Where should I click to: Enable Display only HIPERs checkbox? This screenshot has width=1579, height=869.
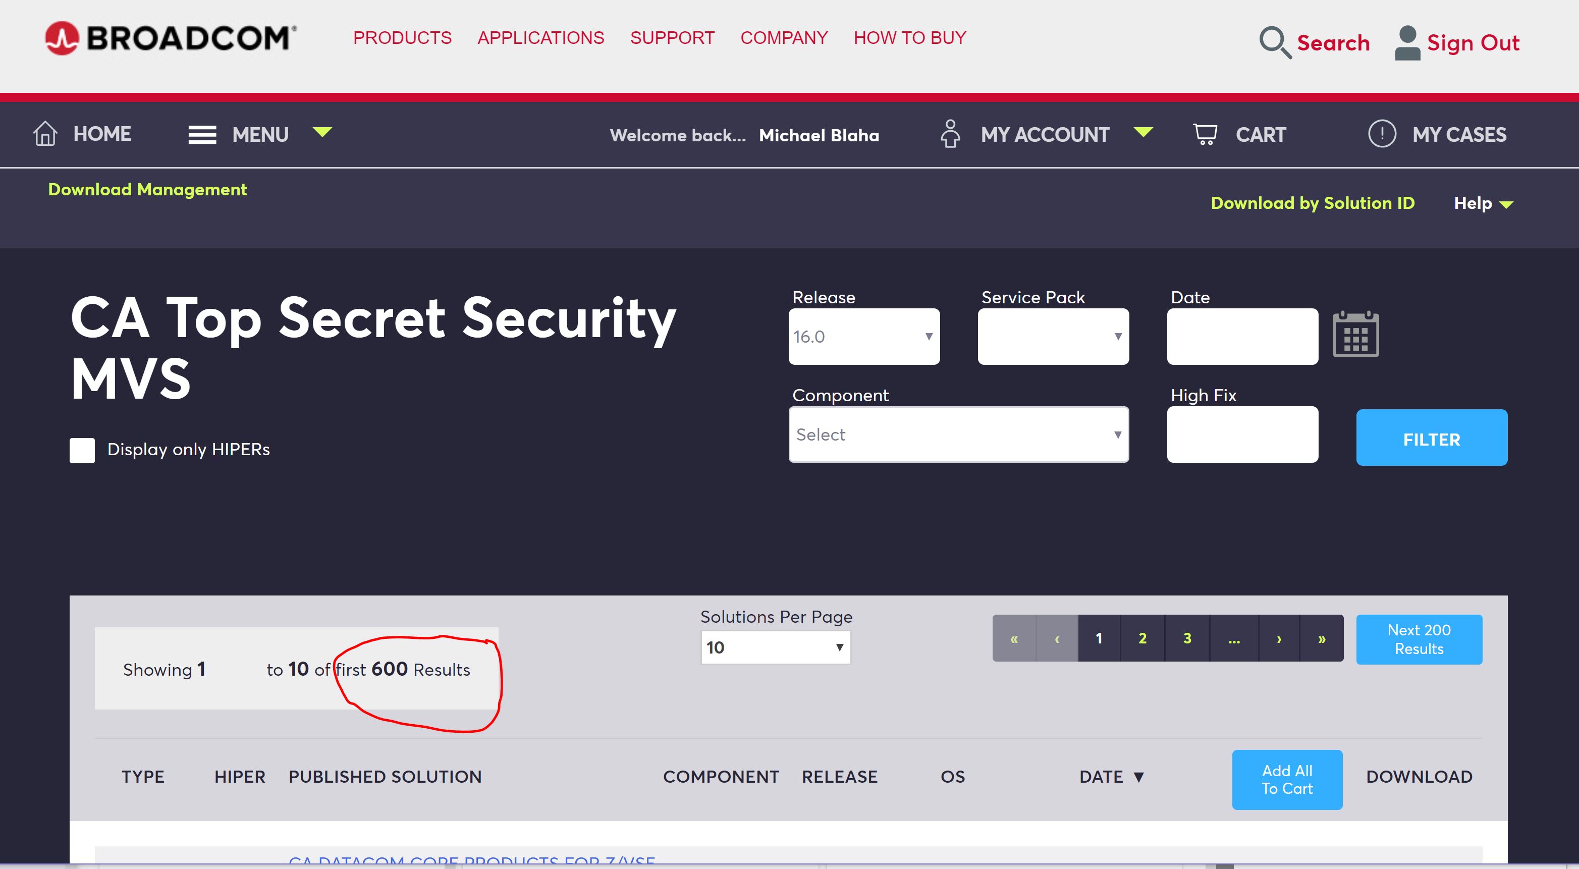point(82,451)
